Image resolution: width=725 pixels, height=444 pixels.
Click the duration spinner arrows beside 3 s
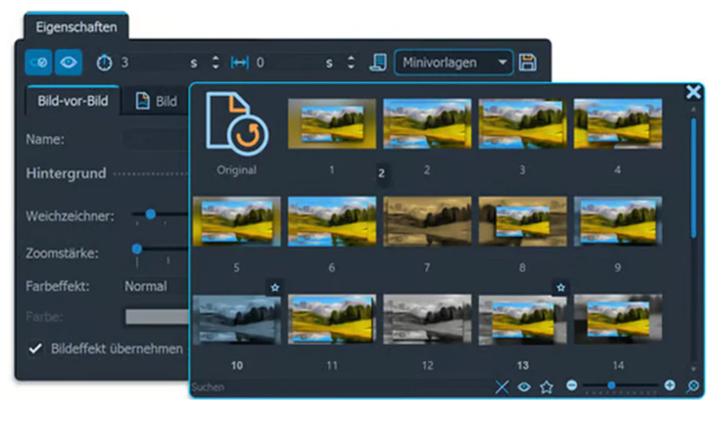click(215, 63)
